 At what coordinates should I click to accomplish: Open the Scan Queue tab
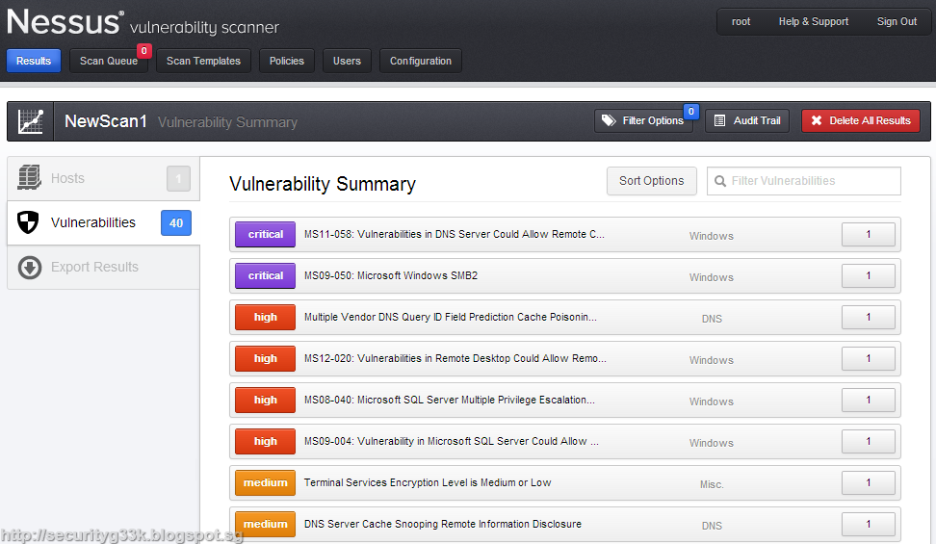[x=108, y=61]
